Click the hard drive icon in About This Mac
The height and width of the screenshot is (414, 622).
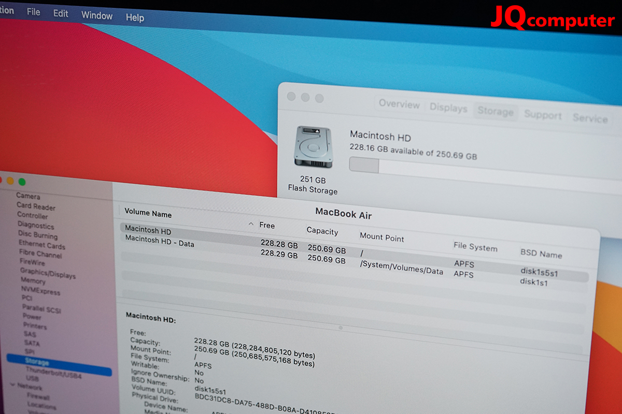[313, 147]
